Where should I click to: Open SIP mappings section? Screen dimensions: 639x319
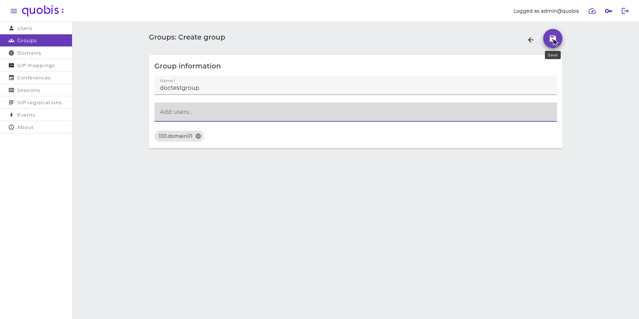coord(36,65)
